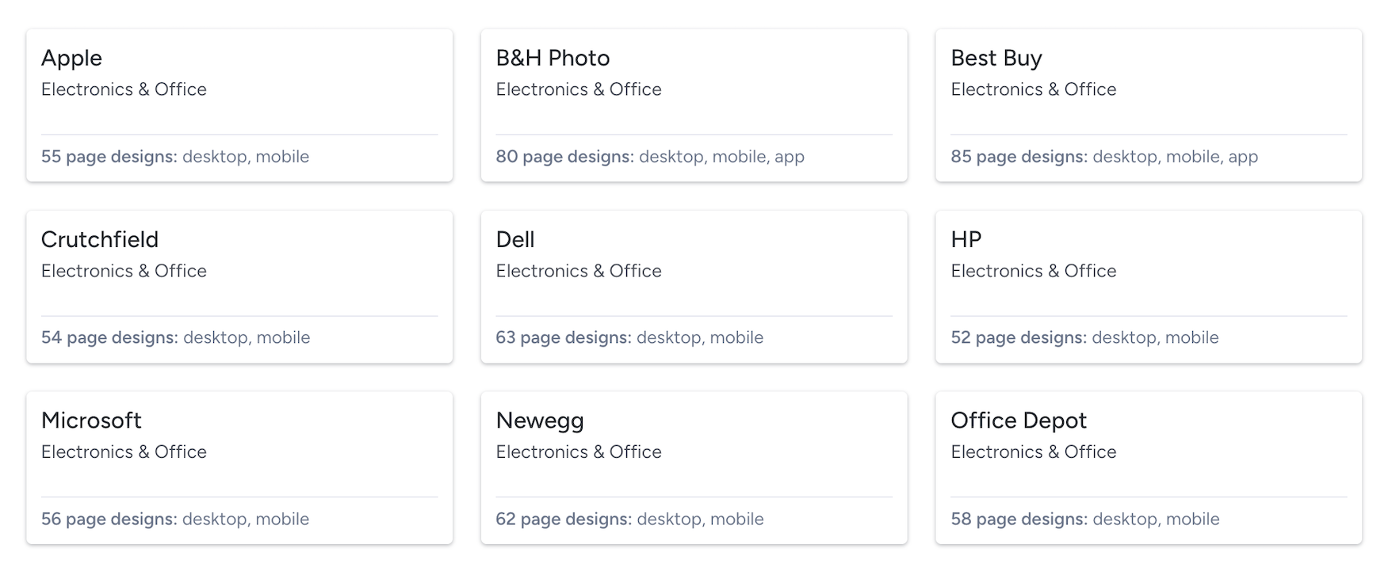Select the Best Buy title
Image resolution: width=1392 pixels, height=571 pixels.
(996, 59)
